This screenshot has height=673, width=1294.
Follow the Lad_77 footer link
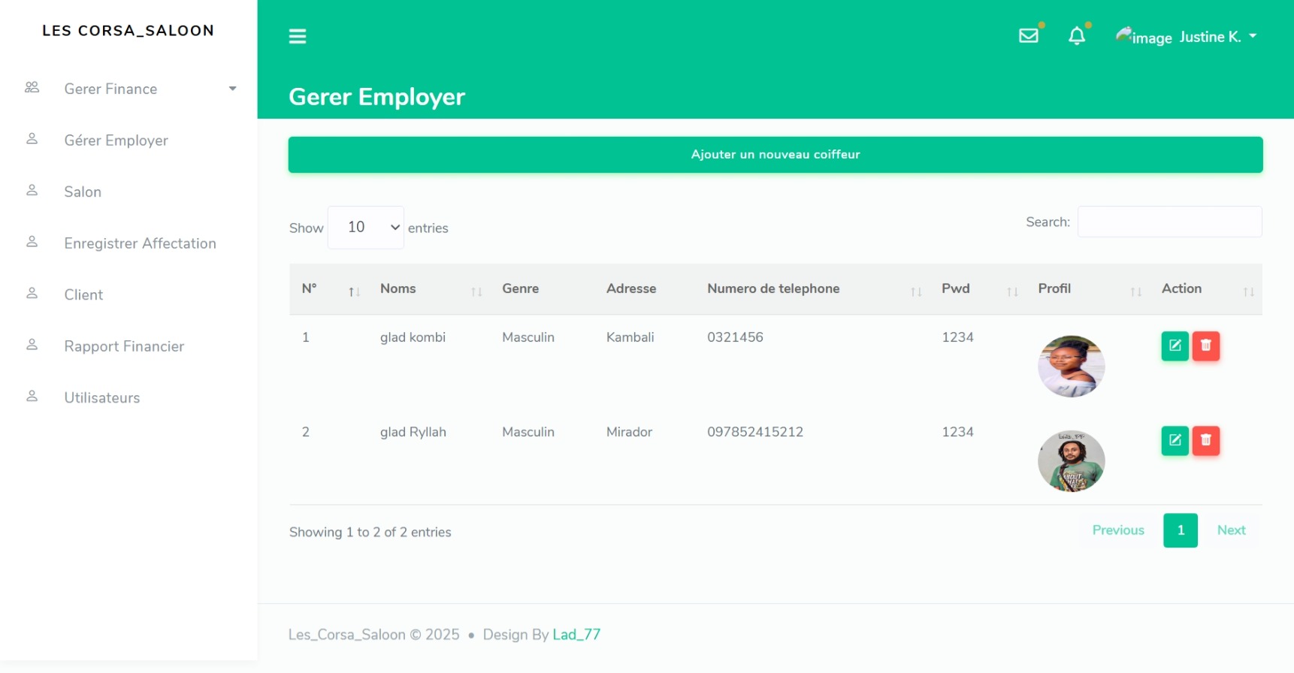[576, 635]
